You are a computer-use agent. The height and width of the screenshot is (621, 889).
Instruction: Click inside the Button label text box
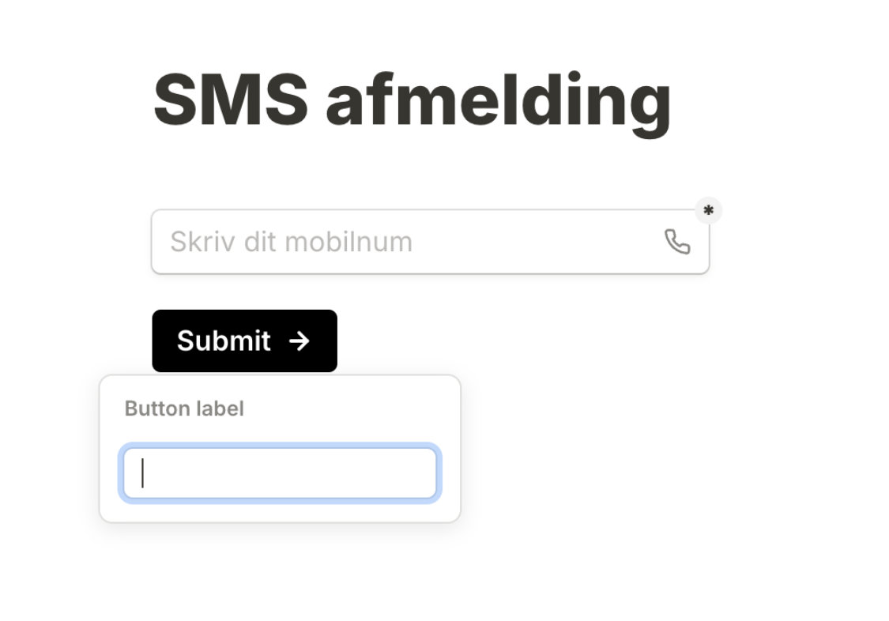[280, 473]
